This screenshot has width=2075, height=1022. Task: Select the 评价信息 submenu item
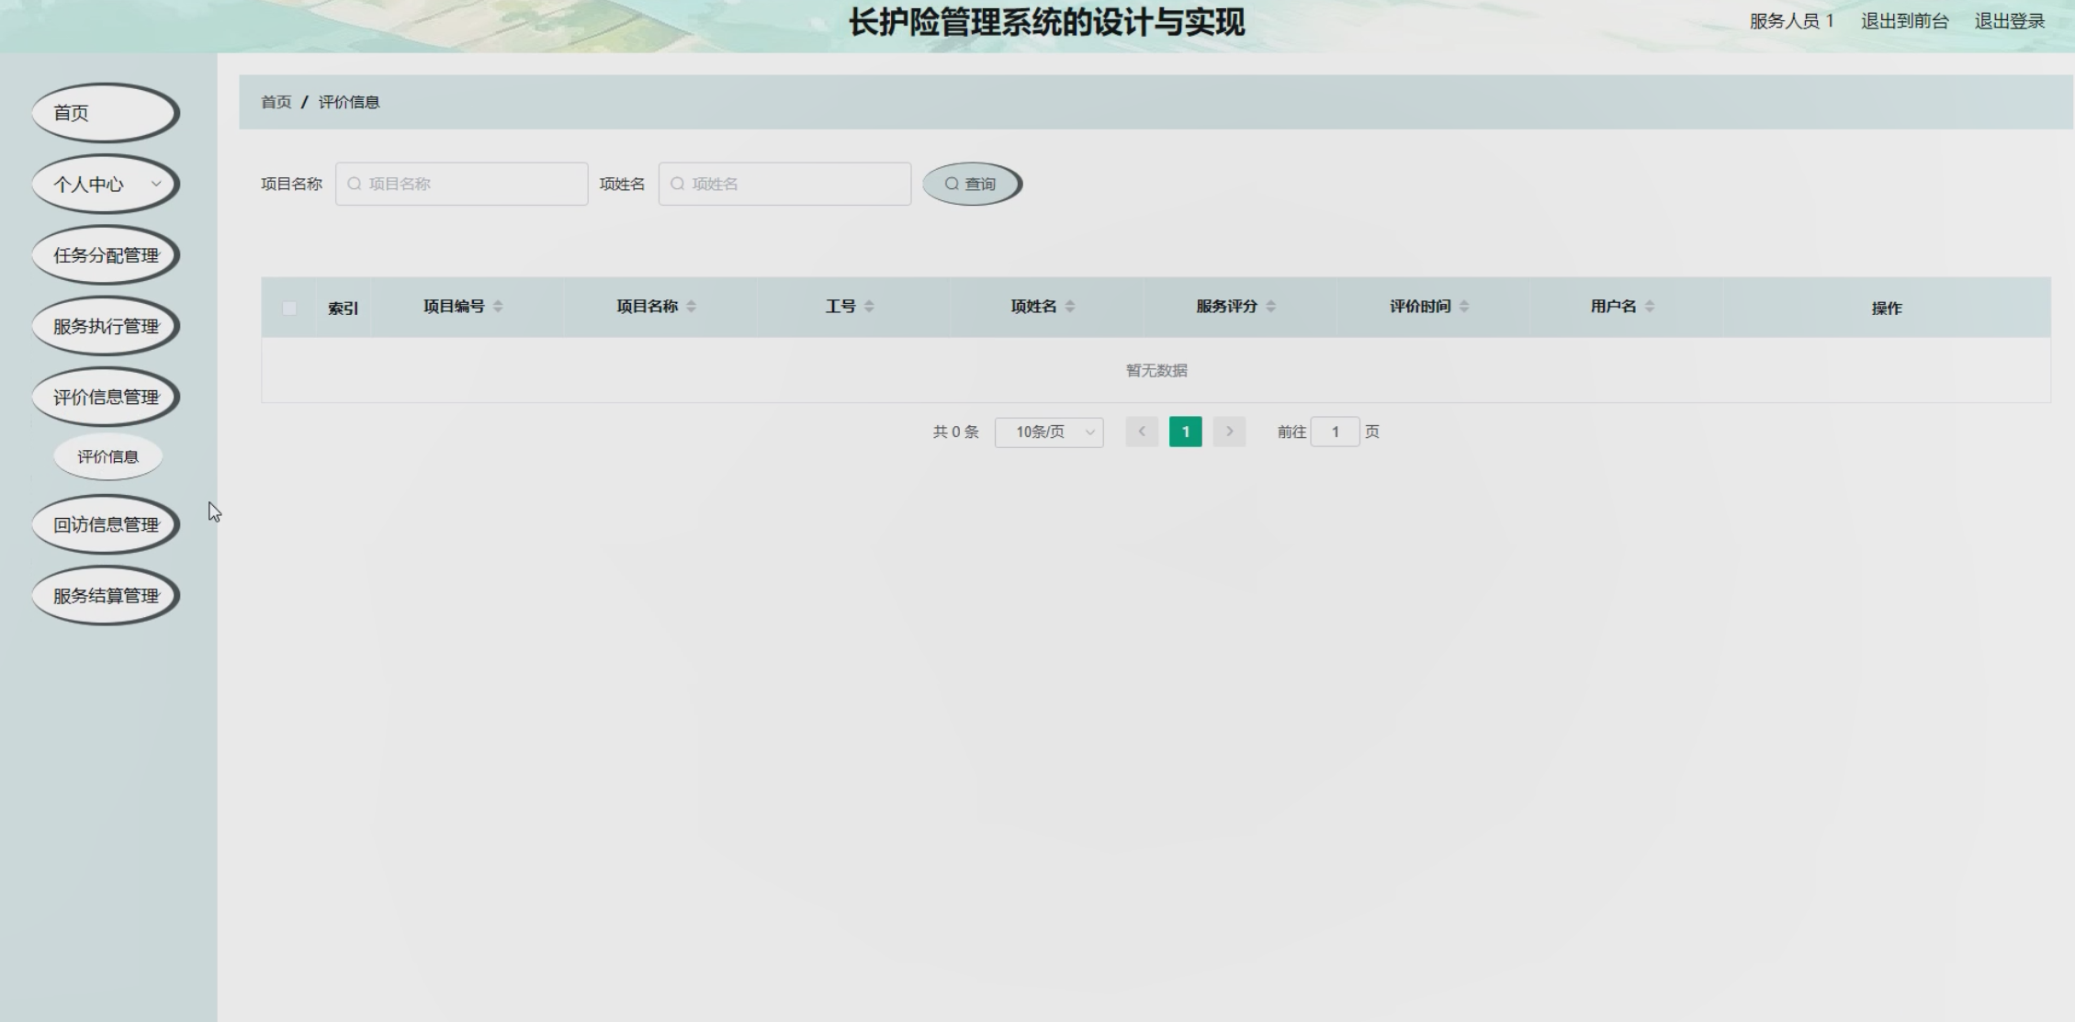pos(107,456)
